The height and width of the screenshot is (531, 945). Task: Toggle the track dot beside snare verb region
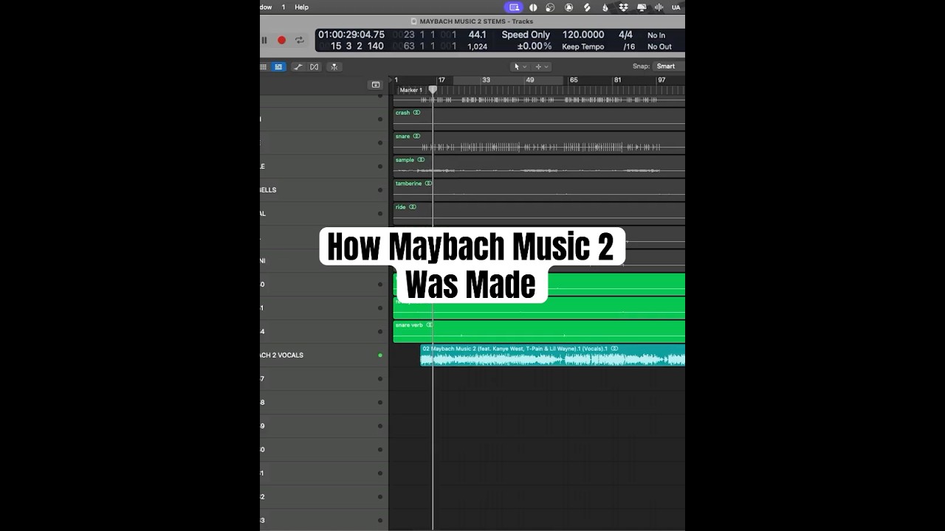[x=380, y=332]
